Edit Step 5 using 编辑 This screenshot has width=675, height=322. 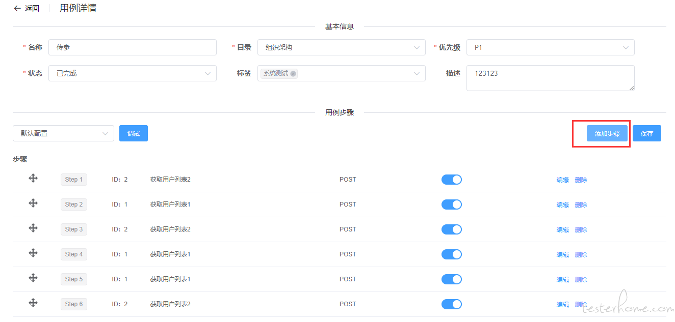pos(562,279)
